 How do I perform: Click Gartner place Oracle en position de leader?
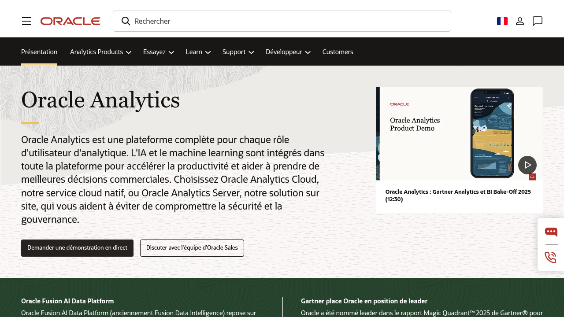(364, 301)
